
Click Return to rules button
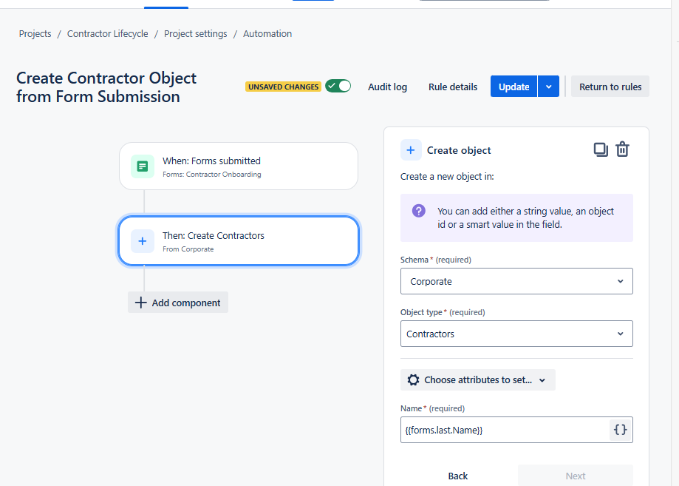pos(610,87)
